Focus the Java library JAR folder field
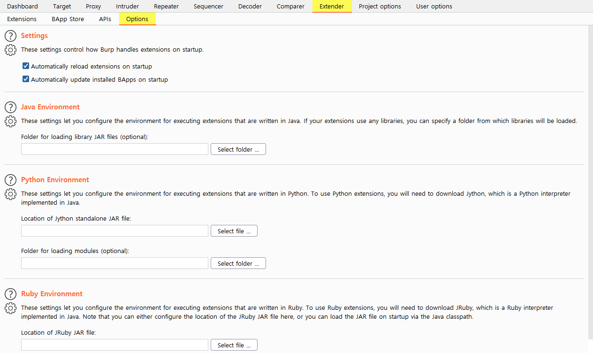This screenshot has width=593, height=353. [114, 149]
